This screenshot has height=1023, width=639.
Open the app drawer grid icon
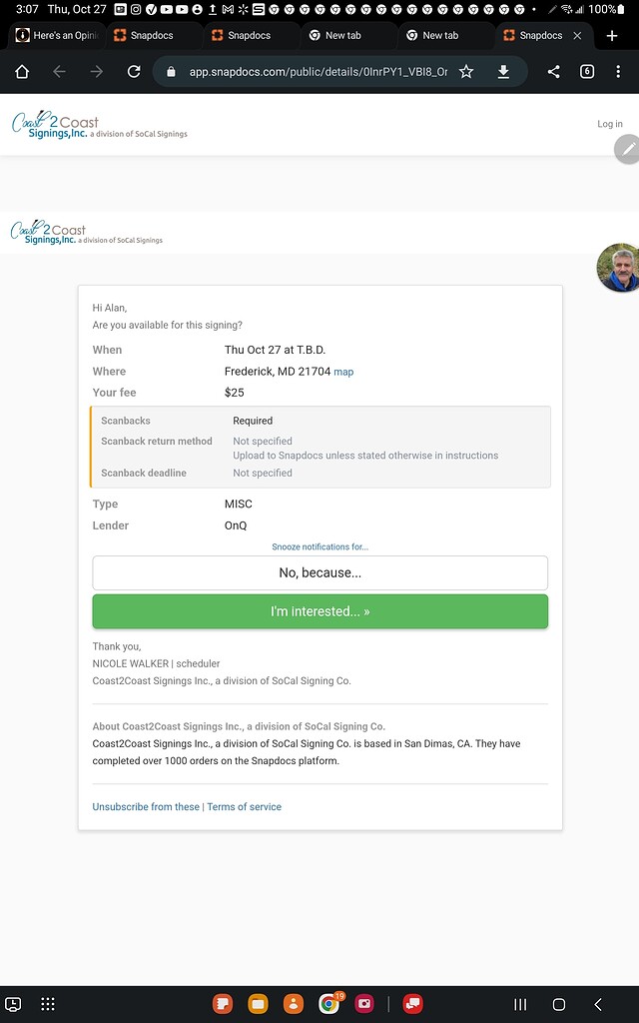47,1004
